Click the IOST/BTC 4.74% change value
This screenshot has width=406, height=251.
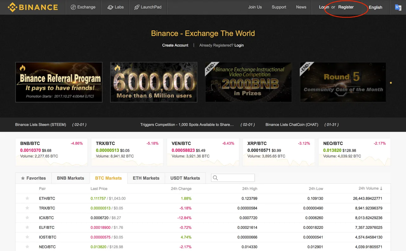pyautogui.click(x=186, y=237)
